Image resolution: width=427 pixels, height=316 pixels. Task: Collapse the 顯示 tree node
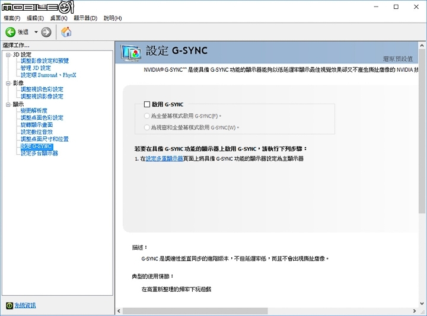(8, 104)
